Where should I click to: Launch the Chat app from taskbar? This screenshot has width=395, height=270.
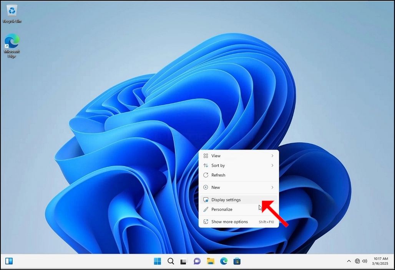tap(197, 261)
